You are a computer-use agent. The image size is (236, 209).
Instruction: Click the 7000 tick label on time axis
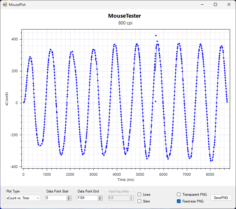pos(187,175)
